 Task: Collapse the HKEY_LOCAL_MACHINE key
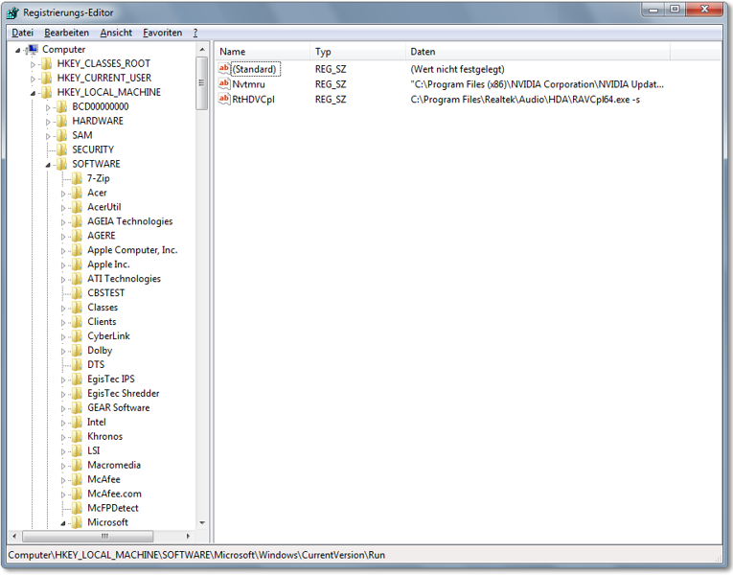[x=33, y=93]
